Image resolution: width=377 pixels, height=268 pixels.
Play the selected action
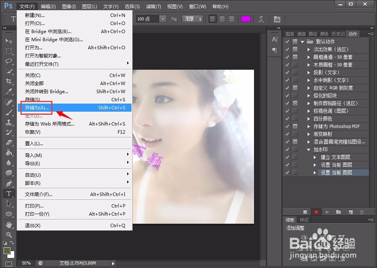[327, 212]
